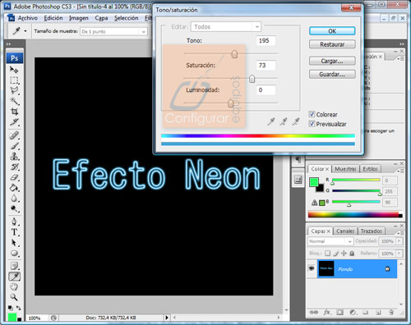
Task: Click the Cargar... button
Action: [x=332, y=61]
